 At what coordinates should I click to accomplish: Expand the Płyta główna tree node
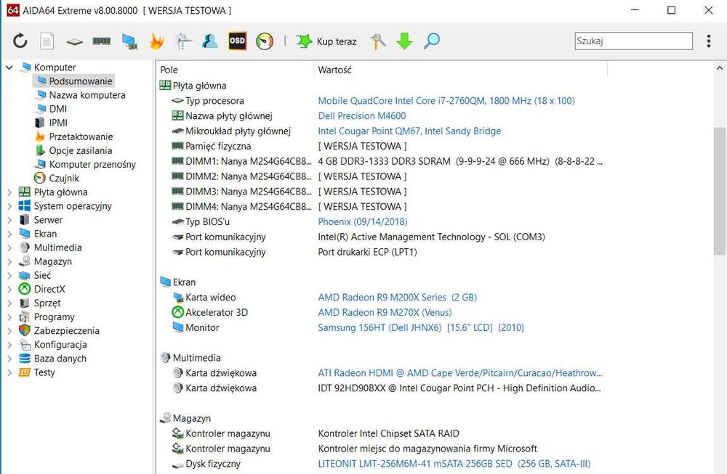[9, 192]
